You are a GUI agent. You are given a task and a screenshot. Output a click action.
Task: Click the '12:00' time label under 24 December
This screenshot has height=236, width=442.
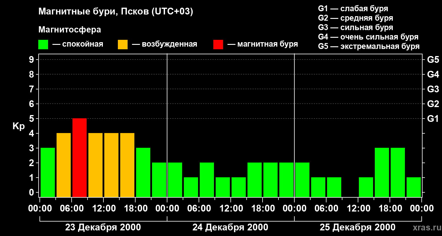coord(231,209)
